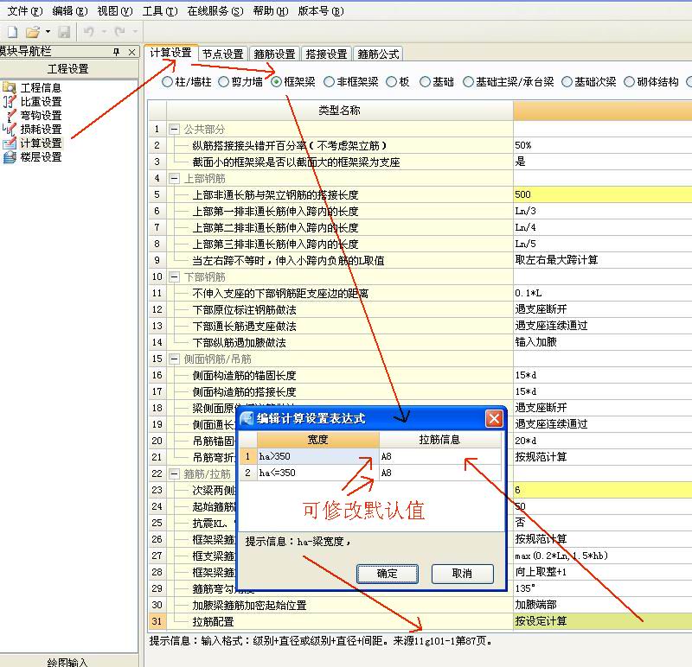Image resolution: width=692 pixels, height=667 pixels.
Task: Collapse the 下部钢筋 group
Action: click(x=175, y=276)
